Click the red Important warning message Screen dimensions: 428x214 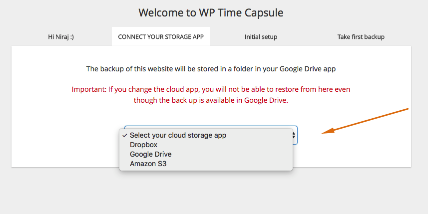pyautogui.click(x=211, y=95)
